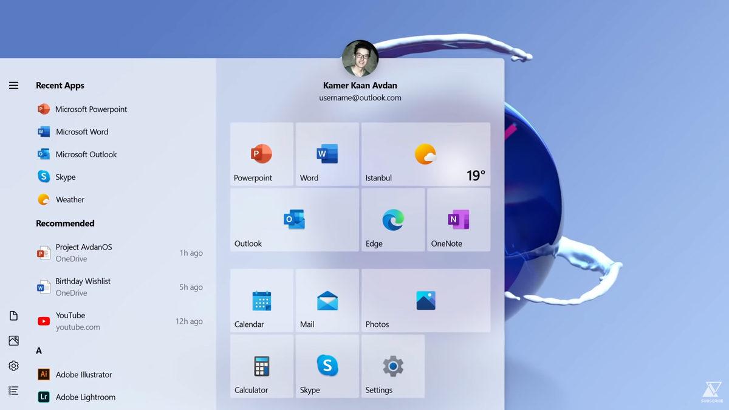Open the Mail tile
The width and height of the screenshot is (729, 410).
pos(327,301)
